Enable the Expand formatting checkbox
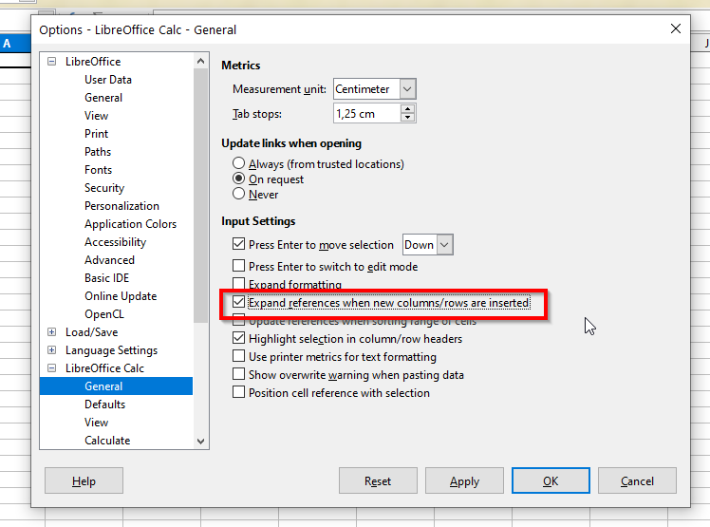 [238, 283]
